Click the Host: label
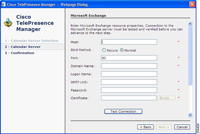200x134 pixels. 75,42
